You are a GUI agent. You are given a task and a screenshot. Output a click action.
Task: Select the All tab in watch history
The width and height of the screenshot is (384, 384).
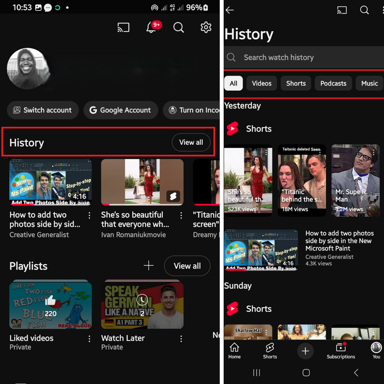coord(233,83)
